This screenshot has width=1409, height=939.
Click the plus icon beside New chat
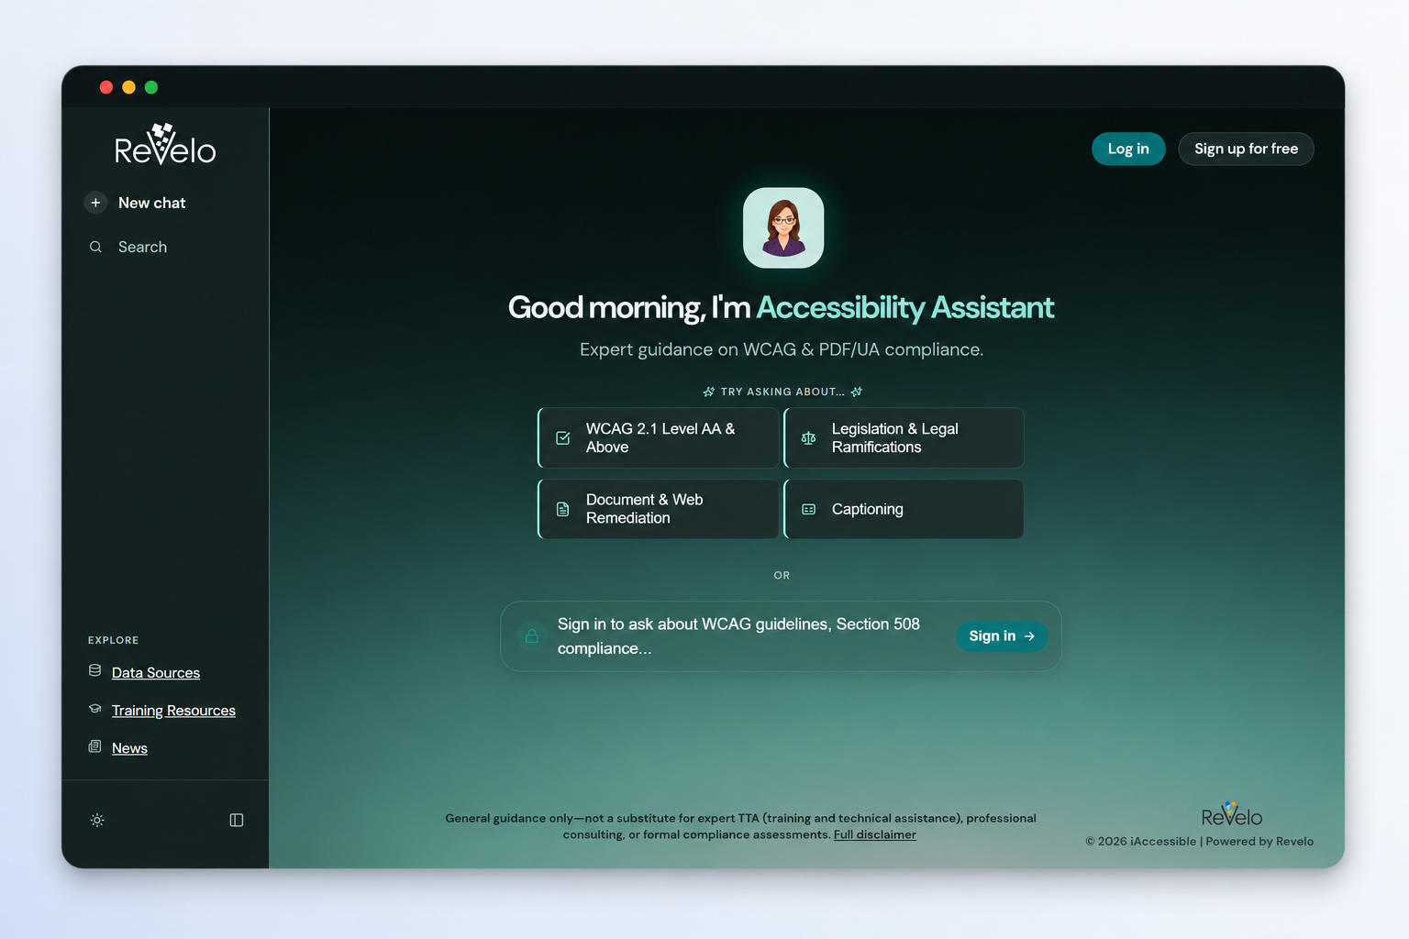click(95, 203)
